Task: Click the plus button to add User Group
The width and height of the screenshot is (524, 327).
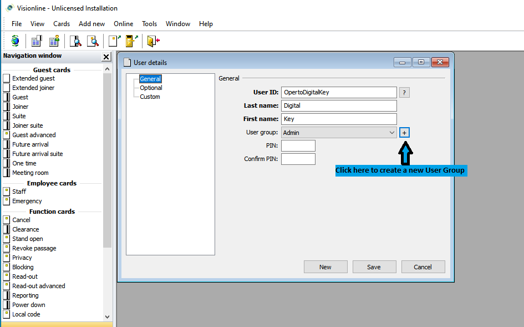Action: coord(404,133)
